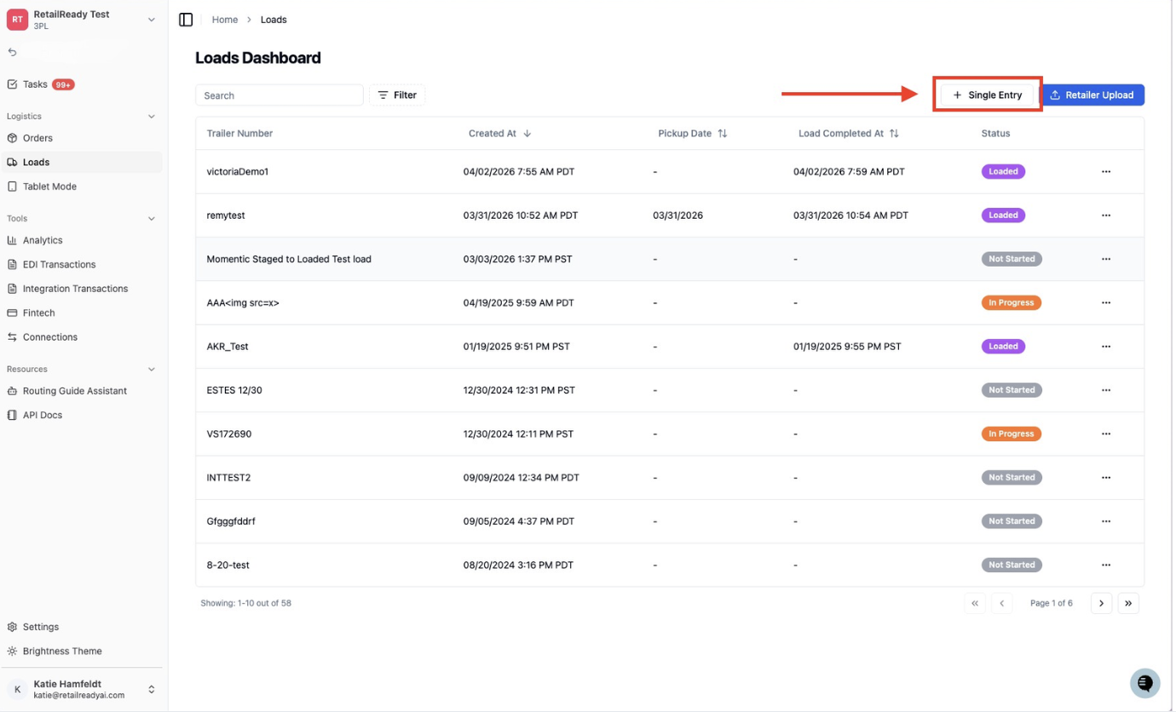Click the Retailer Upload button
Screen dimensions: 1176x712
coord(1092,95)
